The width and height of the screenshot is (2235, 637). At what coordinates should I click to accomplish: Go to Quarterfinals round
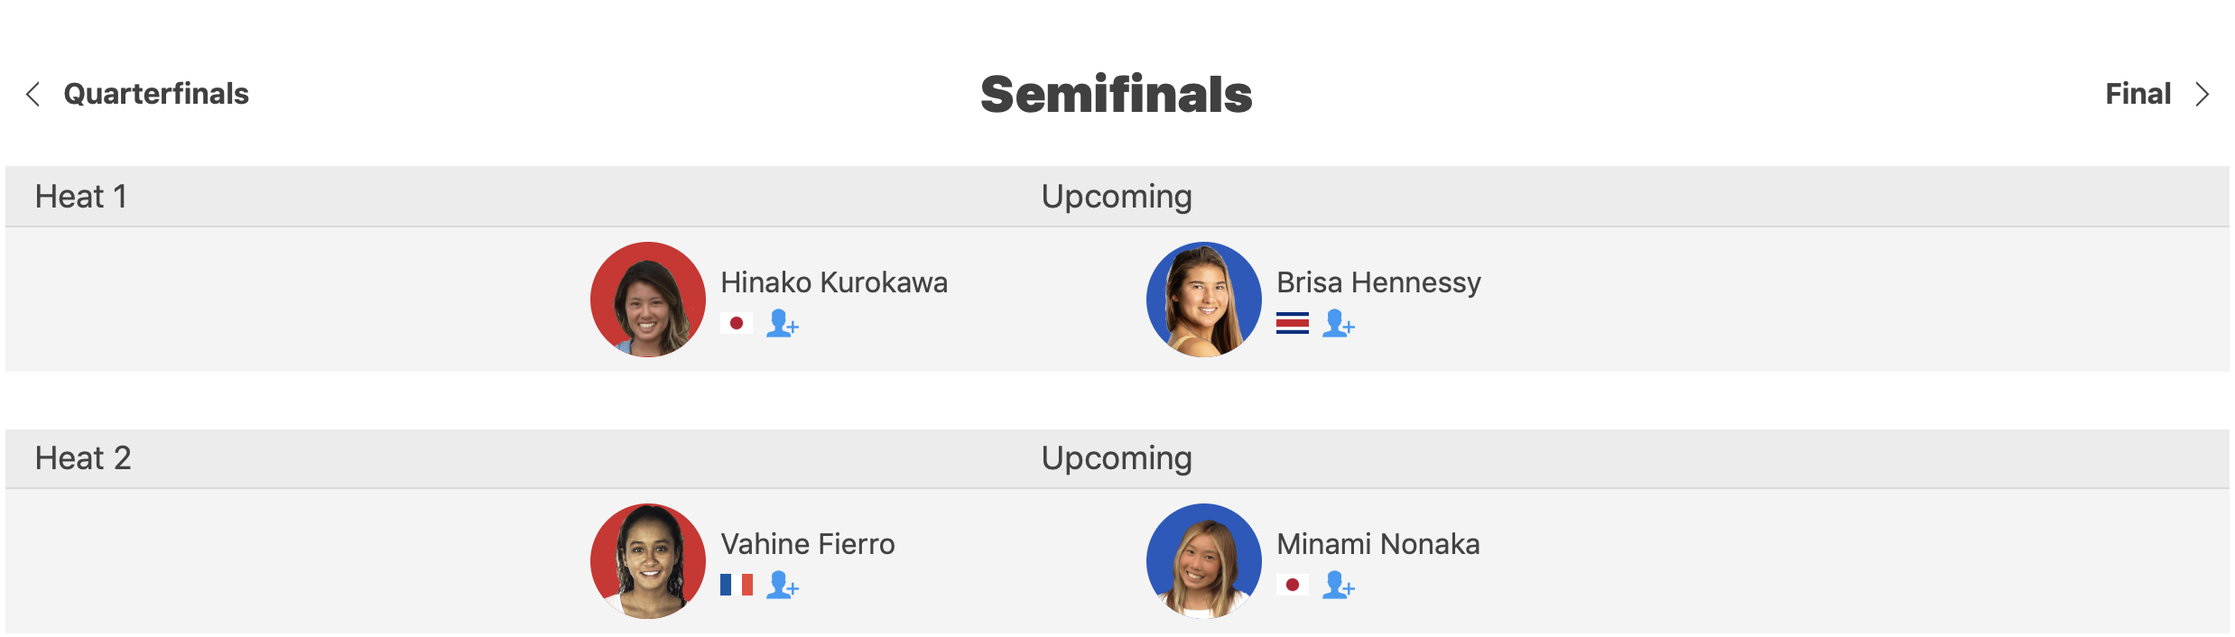(156, 94)
